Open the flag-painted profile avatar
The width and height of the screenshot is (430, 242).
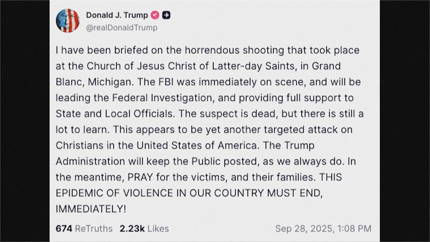click(x=68, y=21)
